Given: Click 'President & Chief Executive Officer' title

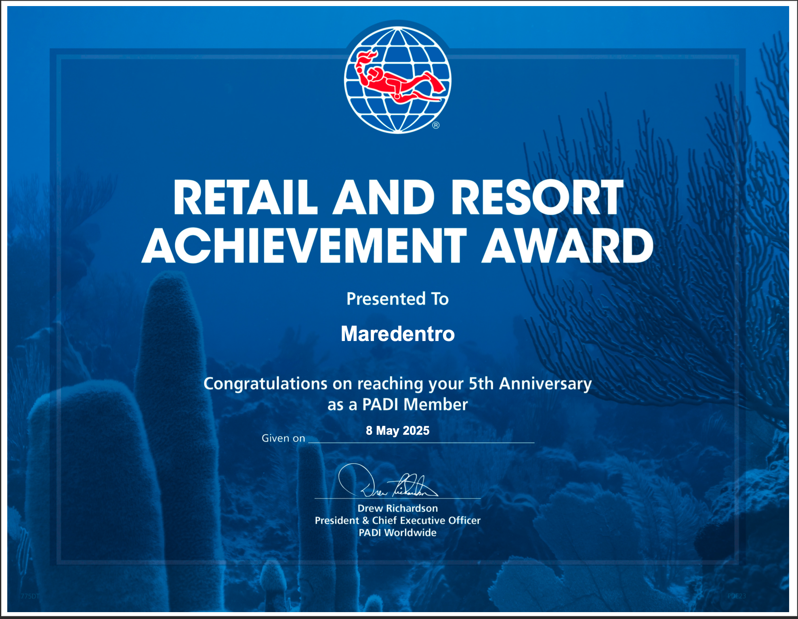Looking at the screenshot, I should [x=397, y=520].
